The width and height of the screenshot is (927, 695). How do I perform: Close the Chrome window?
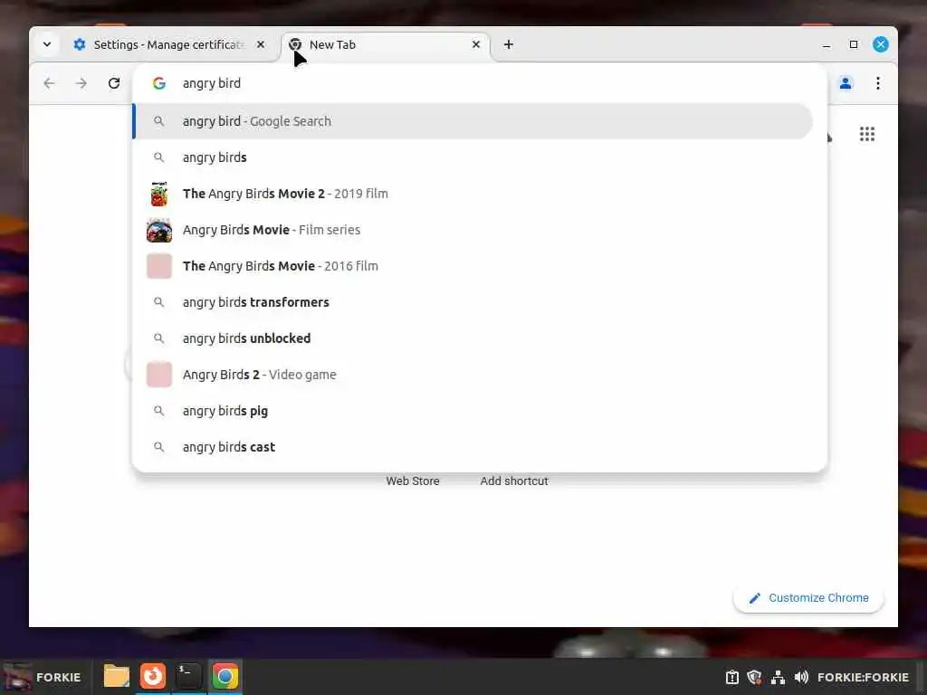(881, 44)
